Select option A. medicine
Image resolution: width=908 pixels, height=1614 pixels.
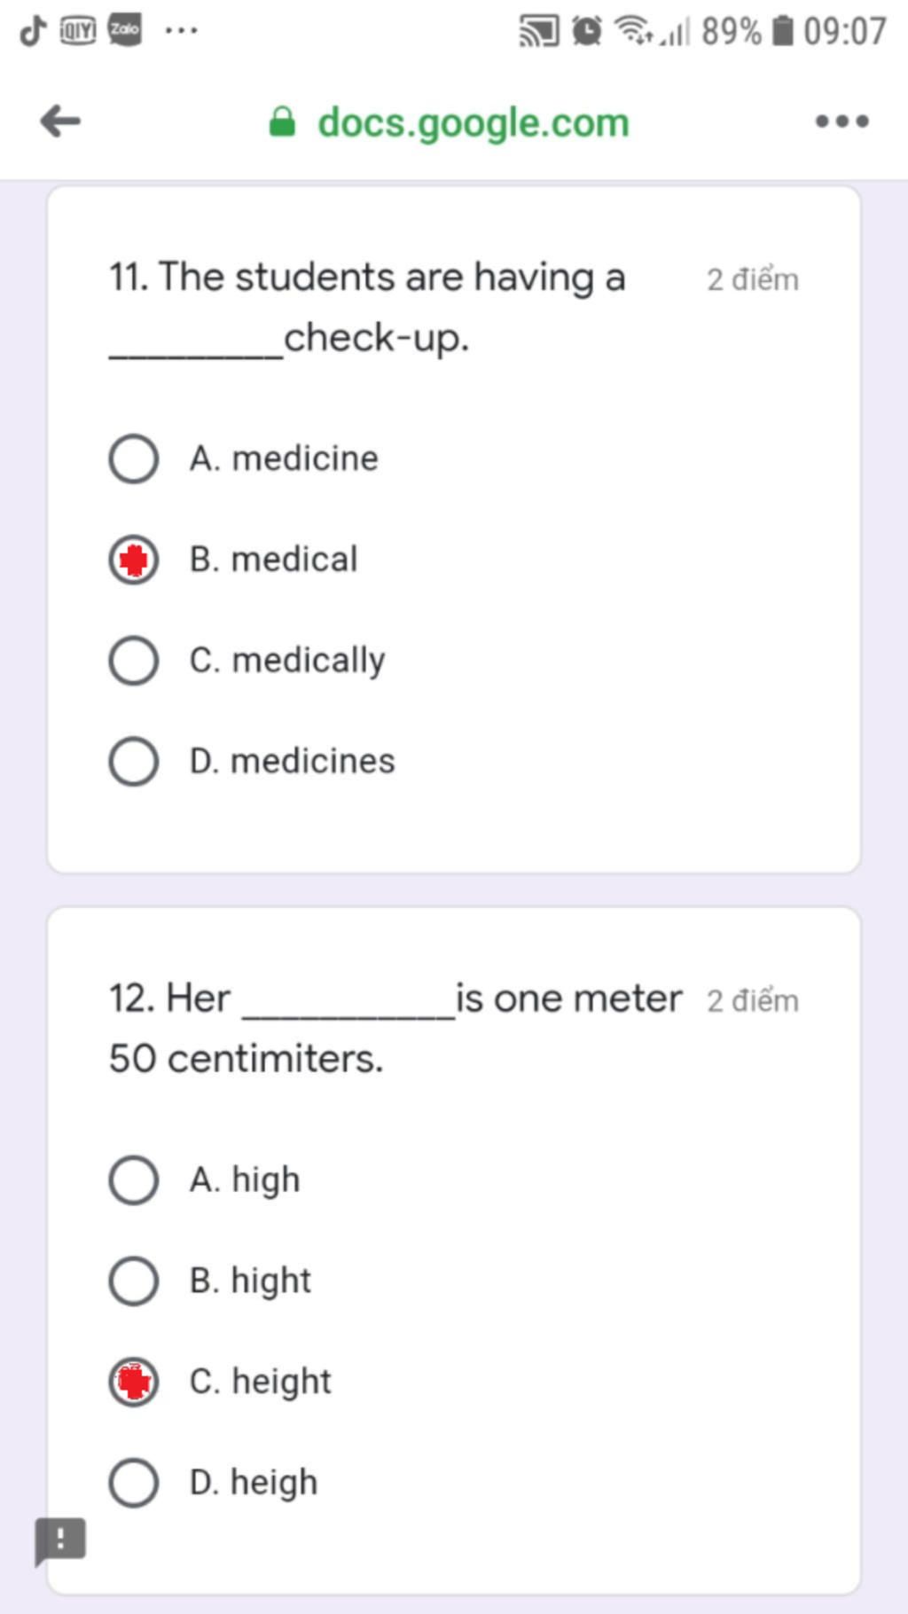pos(244,458)
